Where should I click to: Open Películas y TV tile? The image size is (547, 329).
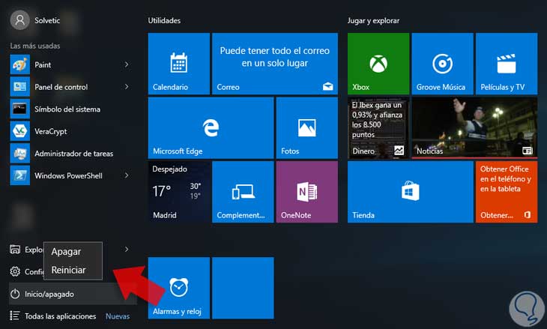pyautogui.click(x=507, y=64)
